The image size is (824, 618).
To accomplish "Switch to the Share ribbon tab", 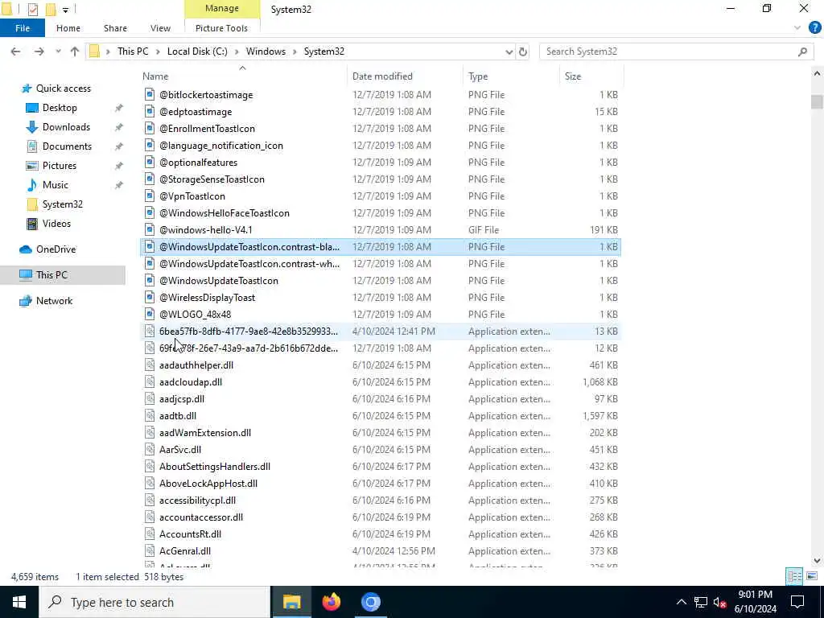I will coord(115,28).
